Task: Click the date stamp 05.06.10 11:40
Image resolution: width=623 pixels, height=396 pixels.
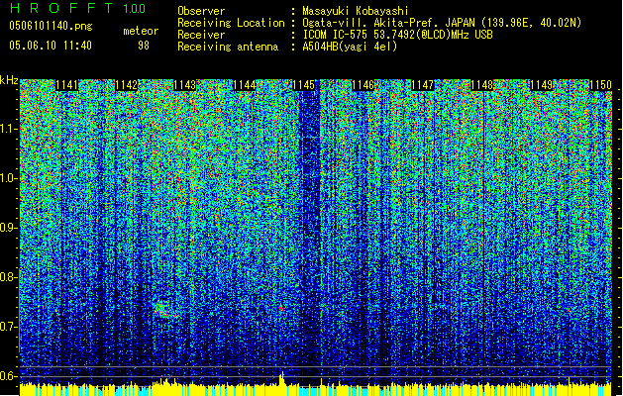Action: point(51,46)
